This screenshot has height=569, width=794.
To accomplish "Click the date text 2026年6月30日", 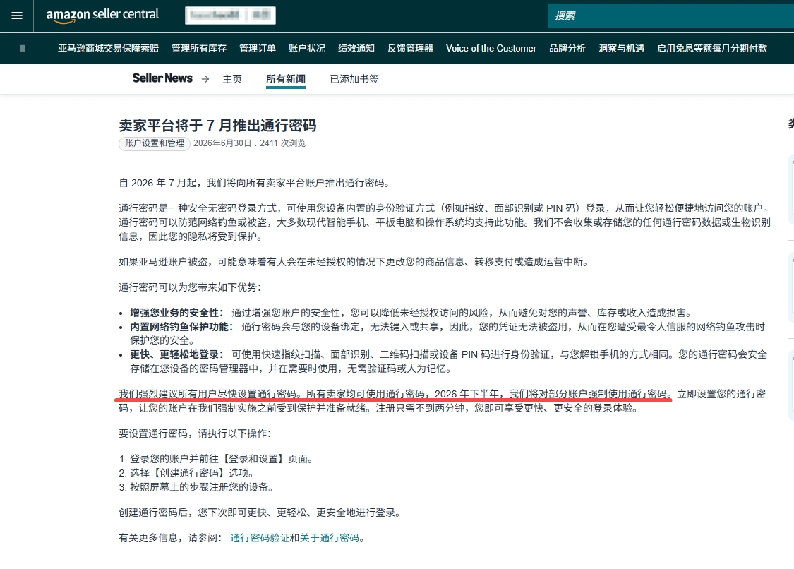I will [x=222, y=143].
